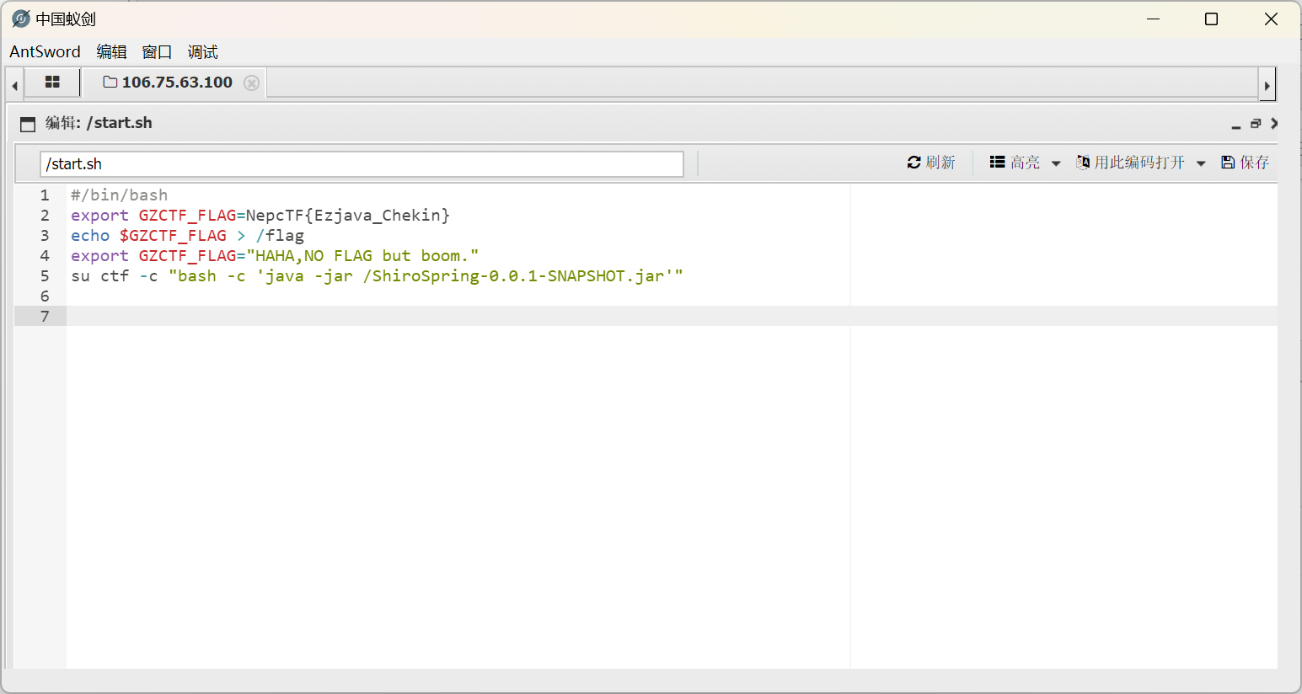Image resolution: width=1302 pixels, height=694 pixels.
Task: Maximize the /start.sh editor panel
Action: [1256, 124]
